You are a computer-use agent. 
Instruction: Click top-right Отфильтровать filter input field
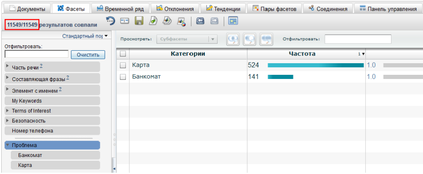[358, 39]
